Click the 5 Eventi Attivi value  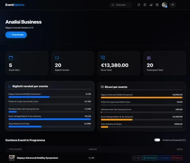10,65
